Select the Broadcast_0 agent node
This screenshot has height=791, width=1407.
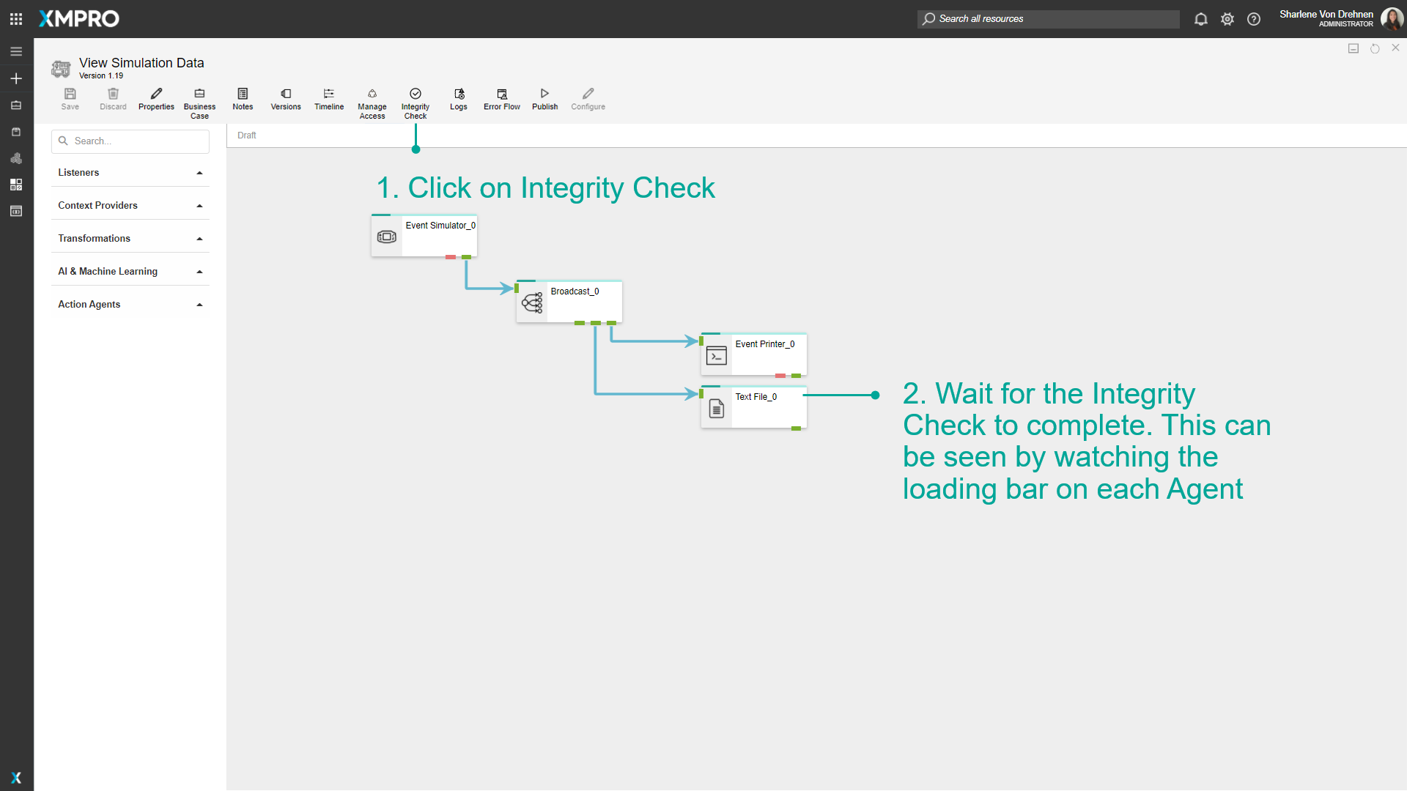[569, 301]
